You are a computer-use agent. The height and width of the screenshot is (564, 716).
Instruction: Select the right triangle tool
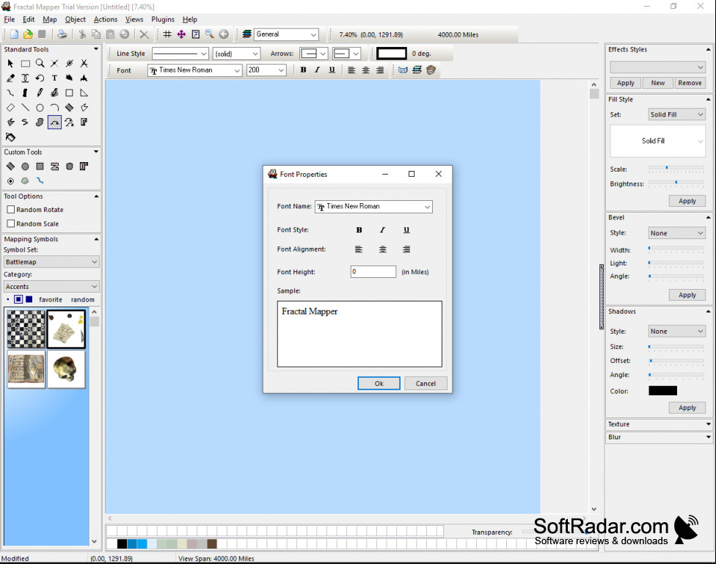click(x=84, y=92)
